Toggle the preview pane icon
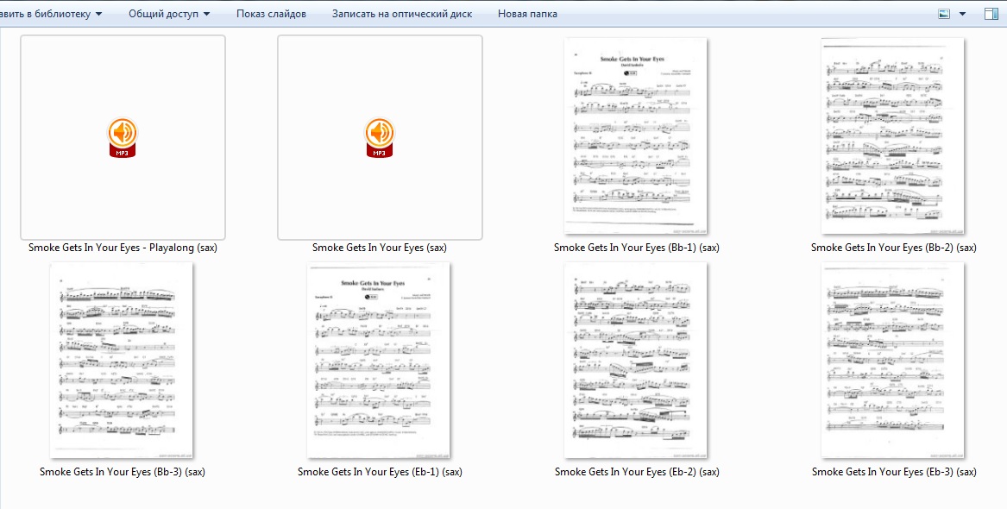 pos(991,14)
